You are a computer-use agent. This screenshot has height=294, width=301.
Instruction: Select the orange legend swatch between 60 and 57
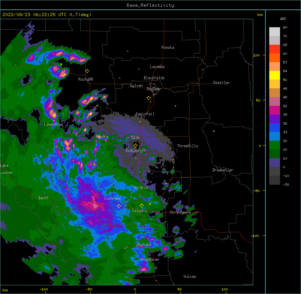274,58
